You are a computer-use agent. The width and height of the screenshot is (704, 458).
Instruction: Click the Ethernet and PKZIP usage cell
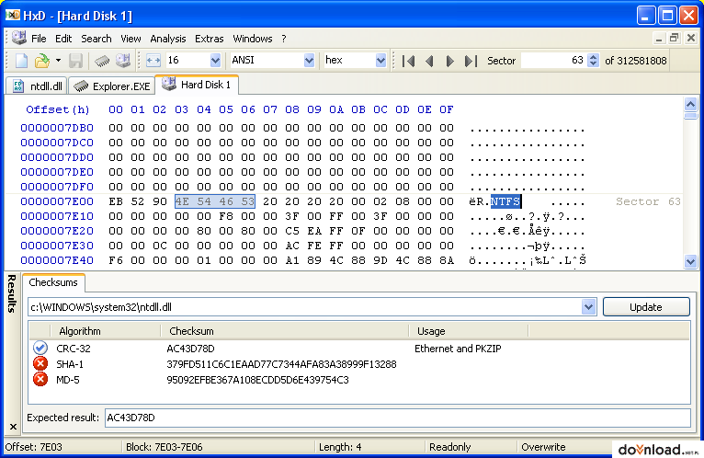pyautogui.click(x=458, y=349)
